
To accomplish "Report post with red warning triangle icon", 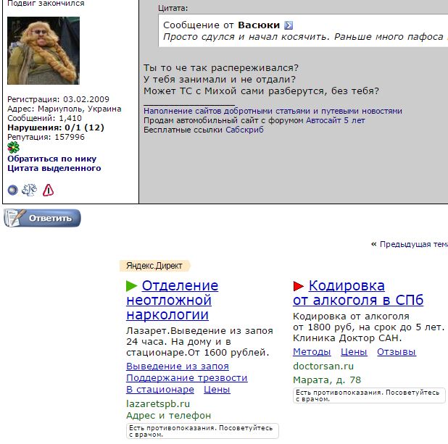I will [x=48, y=190].
